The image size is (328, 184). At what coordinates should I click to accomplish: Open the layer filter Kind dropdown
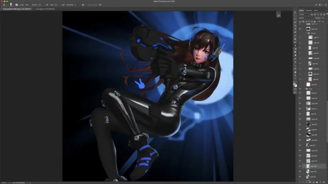coord(304,14)
